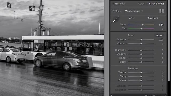Image resolution: width=171 pixels, height=96 pixels.
Task: Select the Dehaze value field
Action: point(162,81)
